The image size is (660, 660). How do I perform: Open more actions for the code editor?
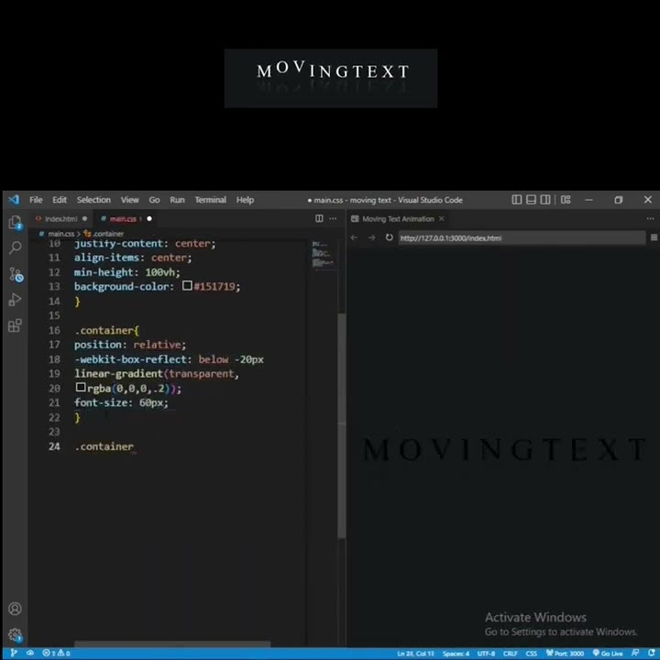[333, 218]
